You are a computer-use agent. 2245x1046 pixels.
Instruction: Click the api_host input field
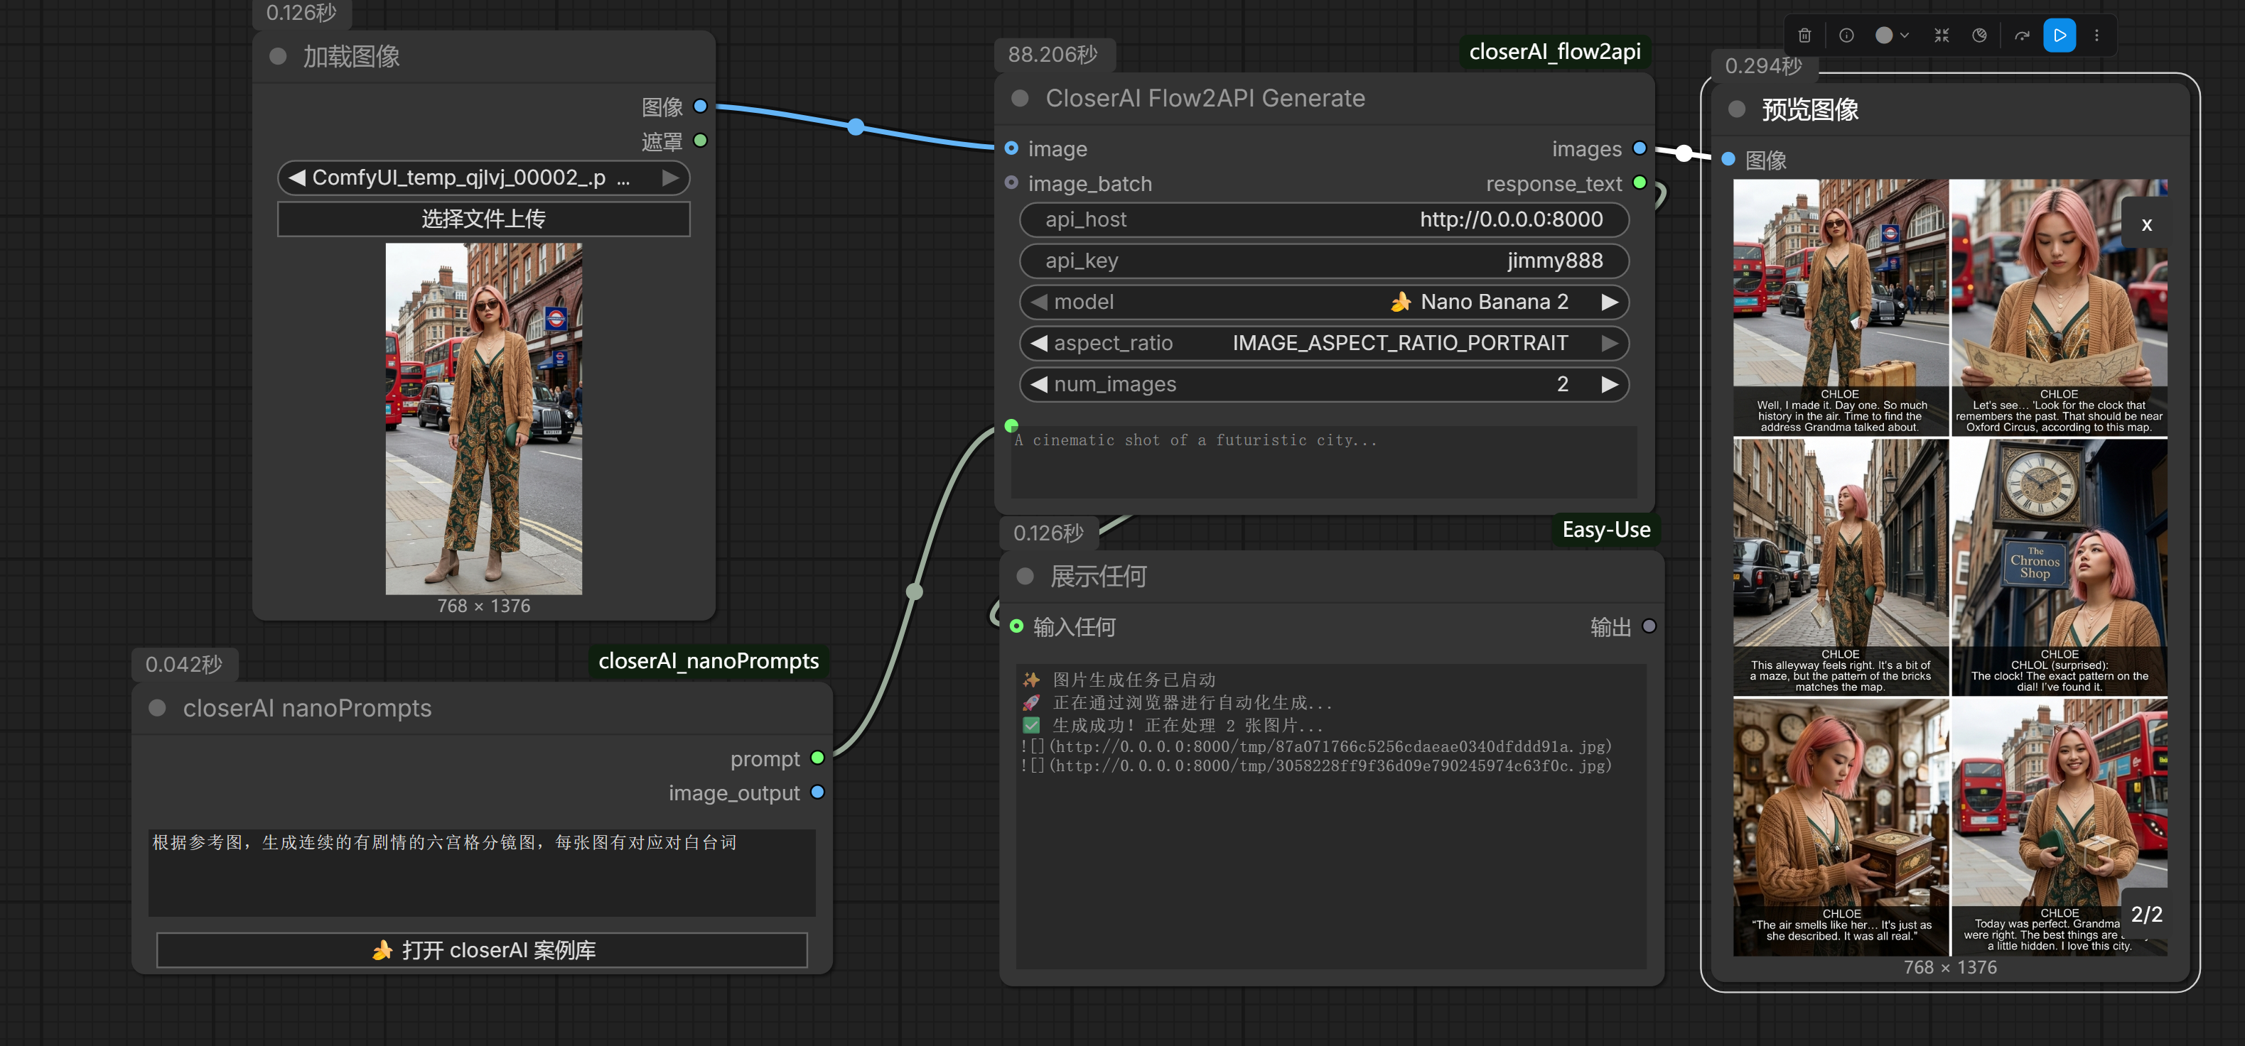pyautogui.click(x=1323, y=219)
